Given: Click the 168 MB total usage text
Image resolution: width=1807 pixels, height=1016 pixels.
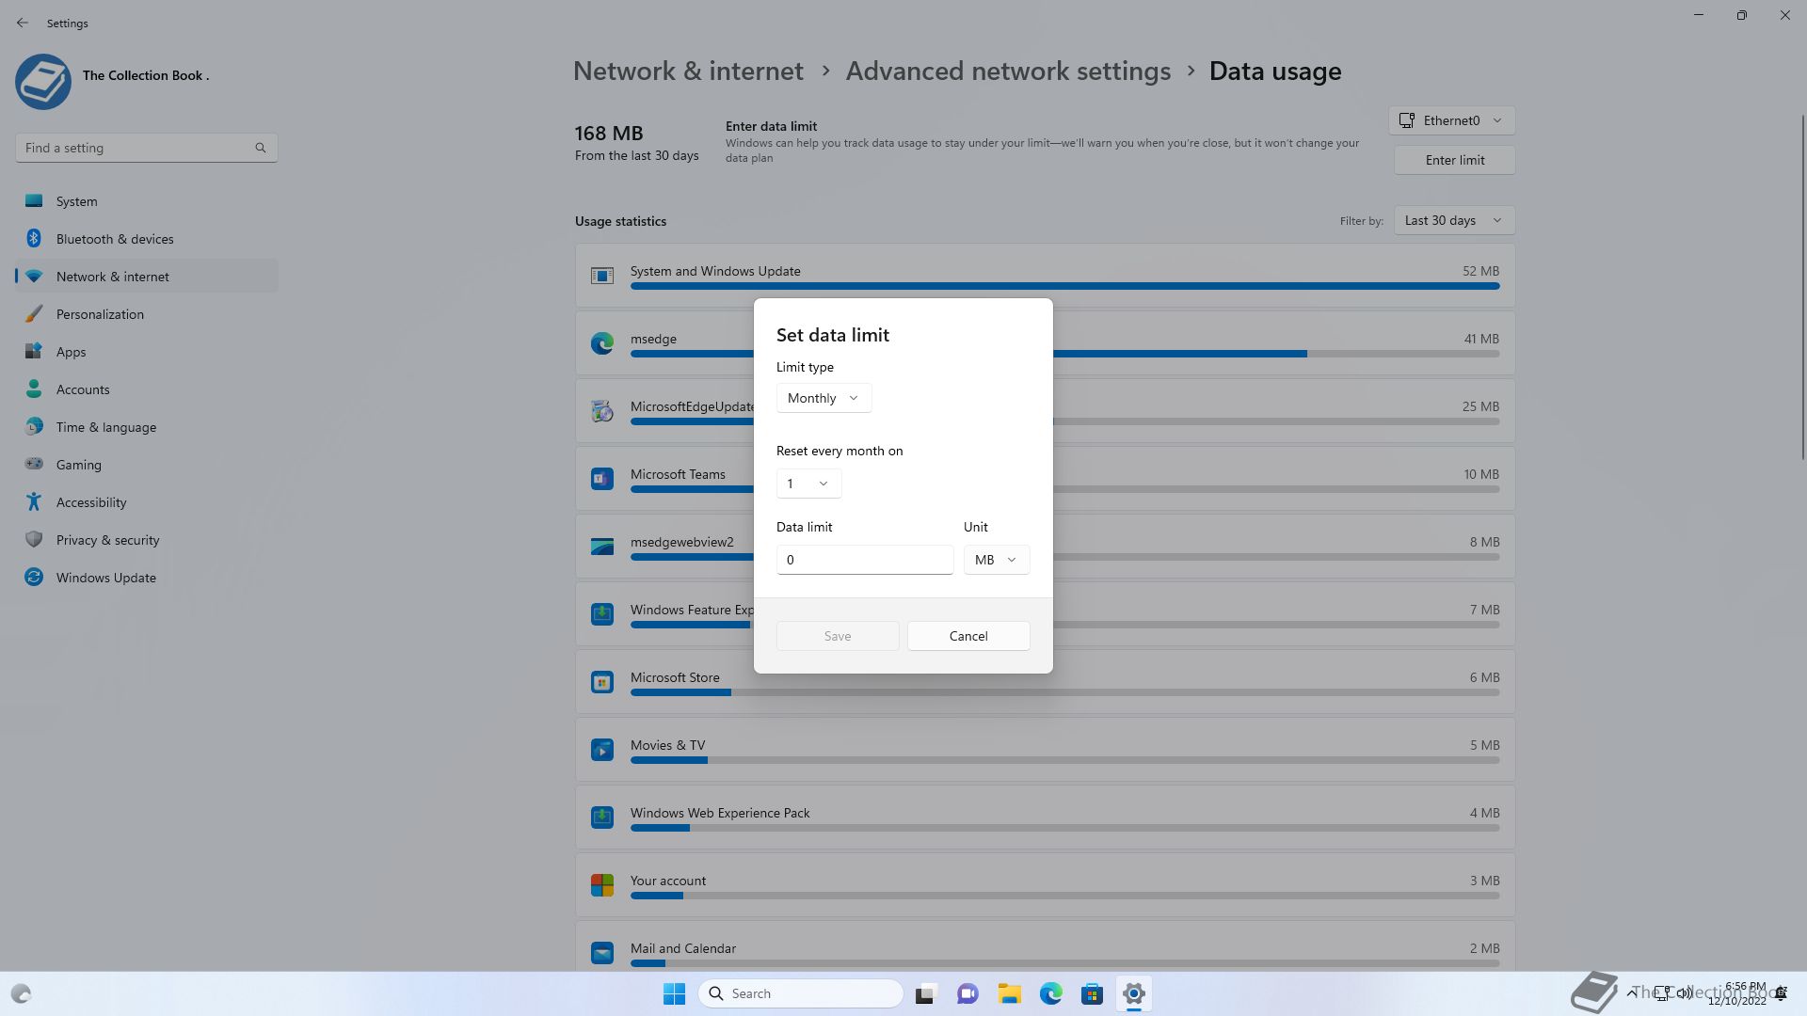Looking at the screenshot, I should tap(609, 134).
